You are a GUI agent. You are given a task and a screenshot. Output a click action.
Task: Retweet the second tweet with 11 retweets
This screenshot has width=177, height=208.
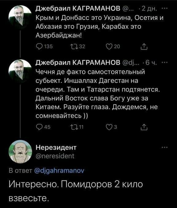point(77,127)
